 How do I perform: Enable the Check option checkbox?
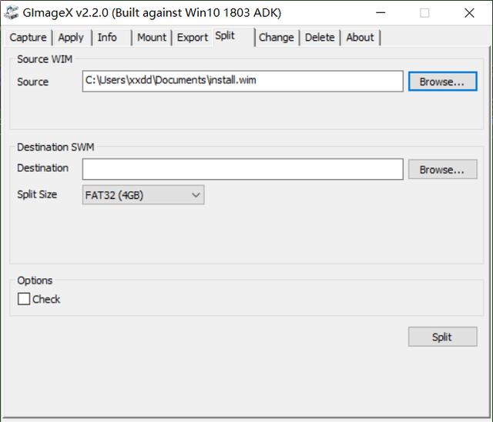pos(24,299)
